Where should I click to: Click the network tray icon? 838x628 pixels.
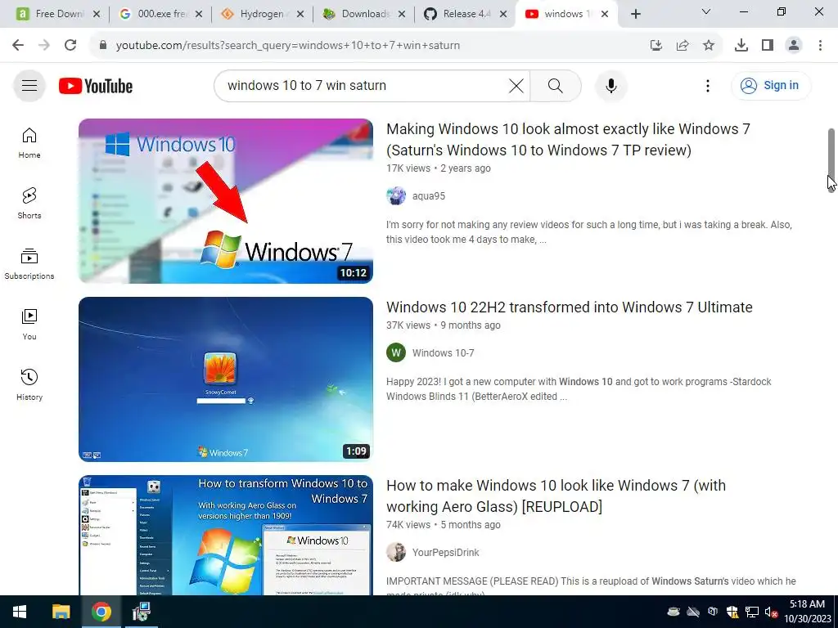click(752, 612)
